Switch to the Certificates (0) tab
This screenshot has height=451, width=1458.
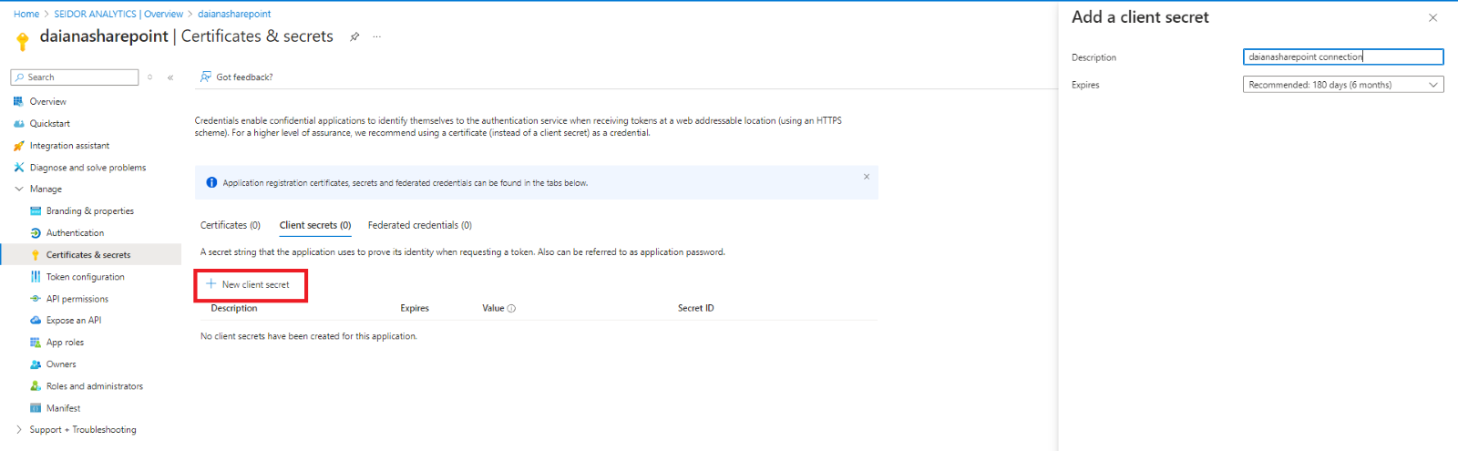(230, 225)
